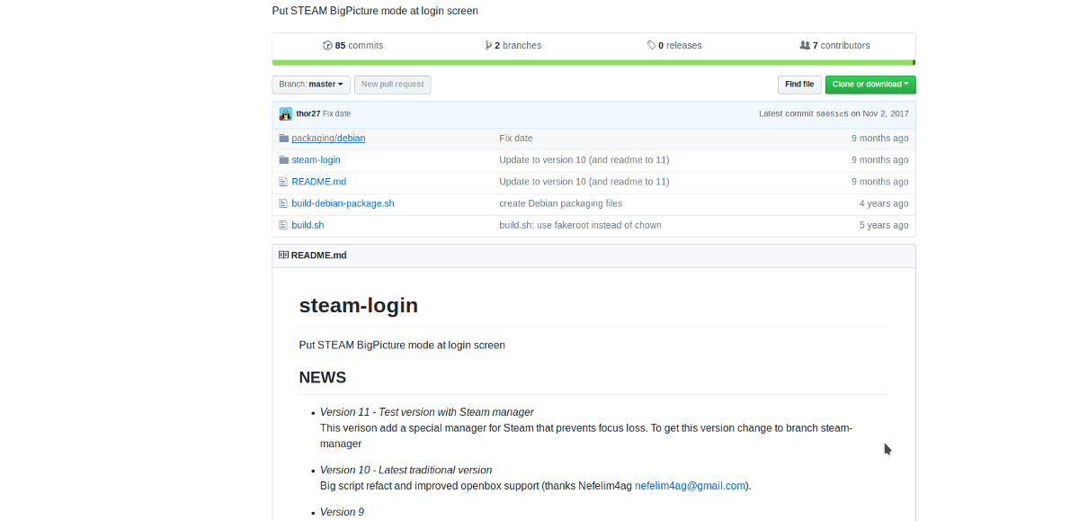Screen dimensions: 1079x521
Task: Click Version 10 - Latest traditional version text
Action: click(406, 470)
